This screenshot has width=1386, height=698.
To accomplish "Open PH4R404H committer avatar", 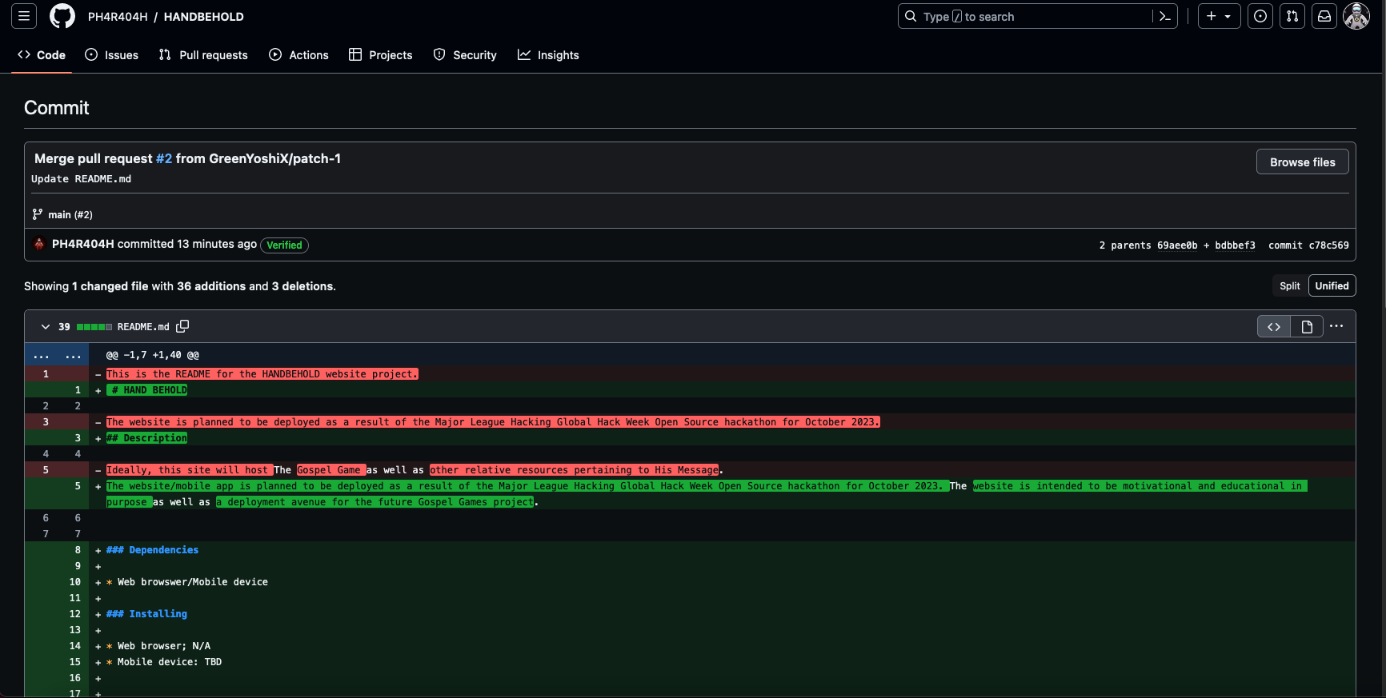I will coord(39,244).
